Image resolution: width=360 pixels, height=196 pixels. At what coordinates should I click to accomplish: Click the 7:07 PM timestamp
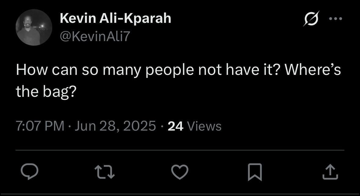pyautogui.click(x=40, y=126)
